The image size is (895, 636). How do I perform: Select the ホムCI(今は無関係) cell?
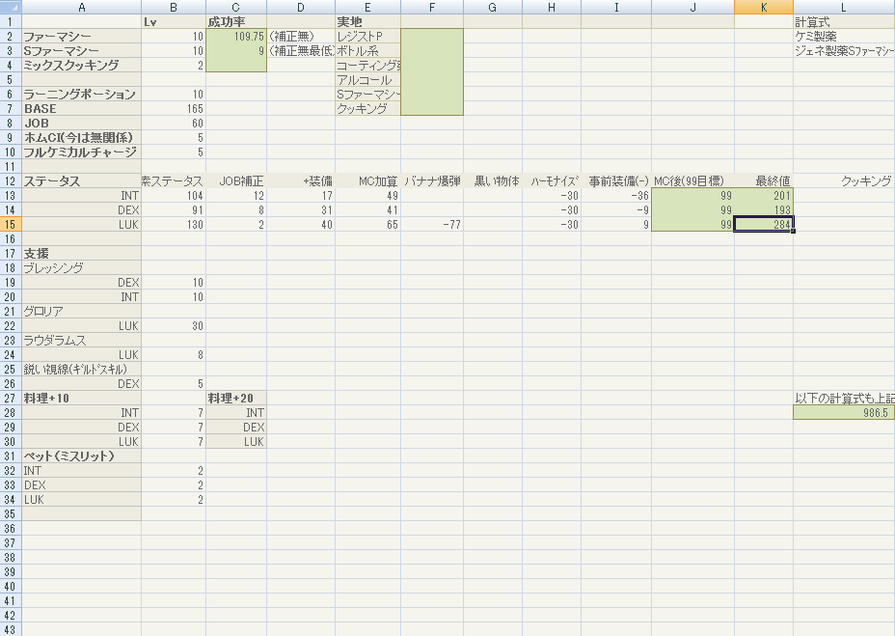(82, 138)
